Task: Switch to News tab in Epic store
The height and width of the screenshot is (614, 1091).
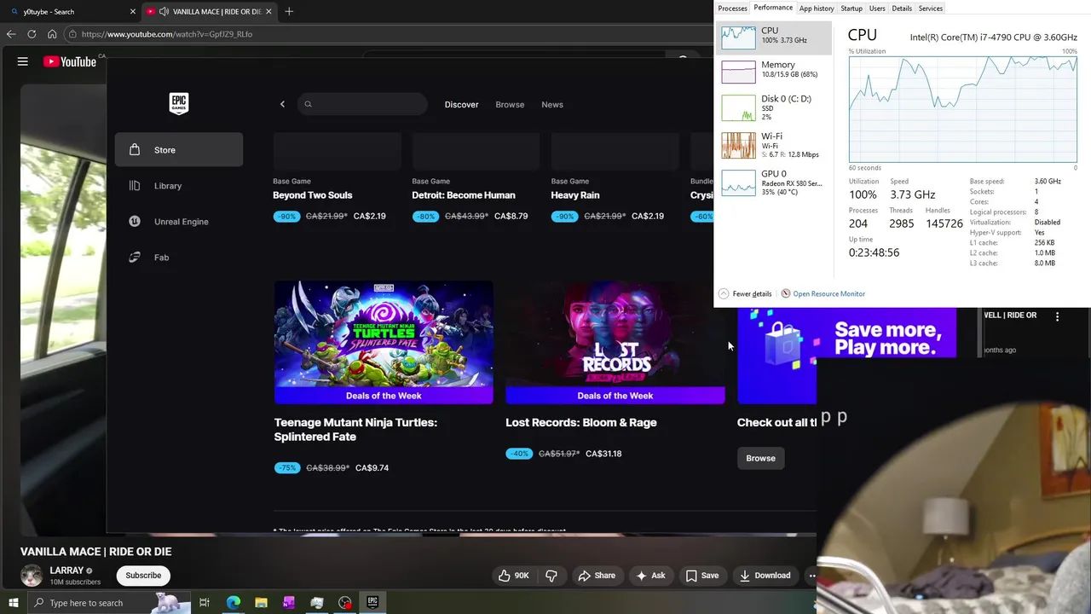Action: tap(552, 104)
